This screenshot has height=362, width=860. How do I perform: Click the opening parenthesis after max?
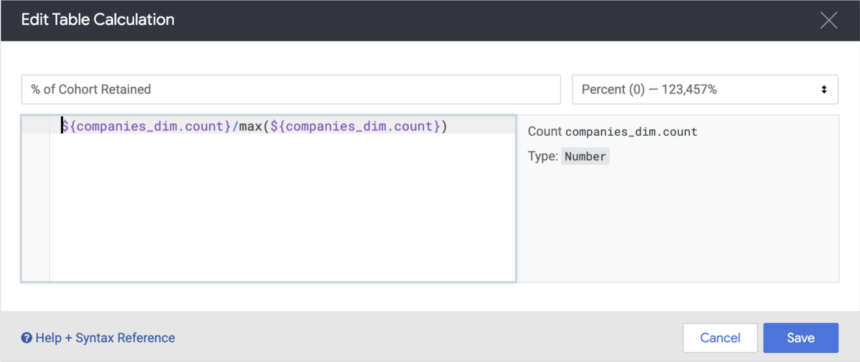point(266,127)
